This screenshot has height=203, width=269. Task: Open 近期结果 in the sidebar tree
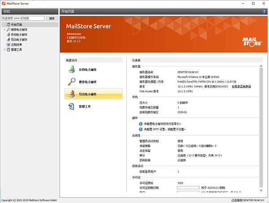tap(17, 44)
